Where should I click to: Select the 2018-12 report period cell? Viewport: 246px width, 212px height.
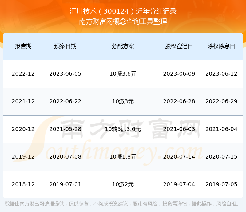pyautogui.click(x=23, y=184)
